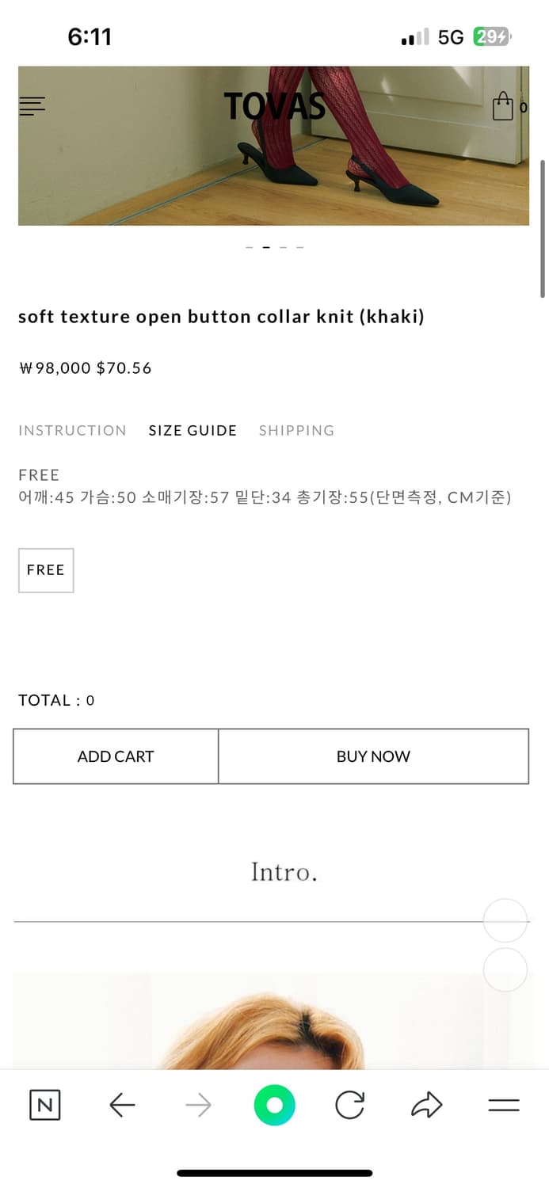Select the FREE size option
Viewport: 549px width, 1188px height.
(45, 569)
